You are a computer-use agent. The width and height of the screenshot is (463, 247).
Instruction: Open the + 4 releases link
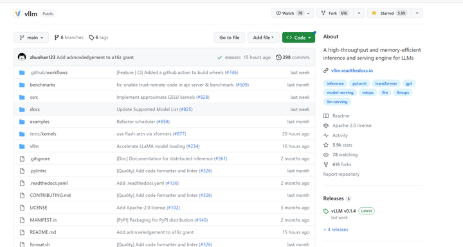(336, 229)
